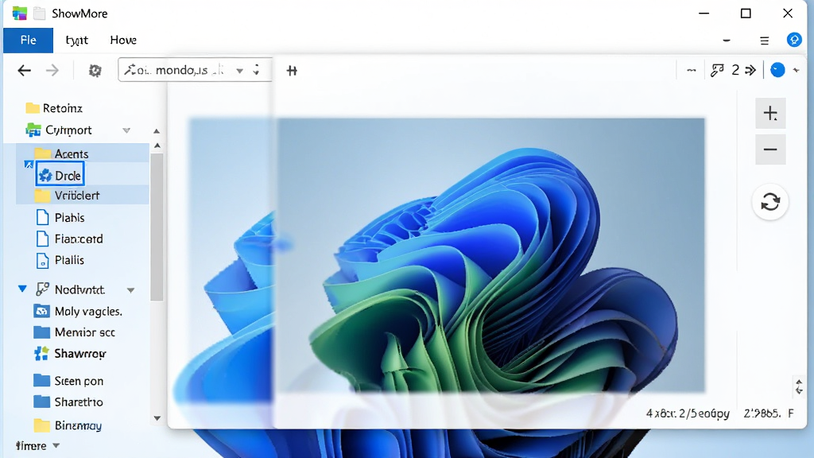The image size is (814, 458).
Task: Click the sidebar vertical scrollbar thumb
Action: [157, 227]
